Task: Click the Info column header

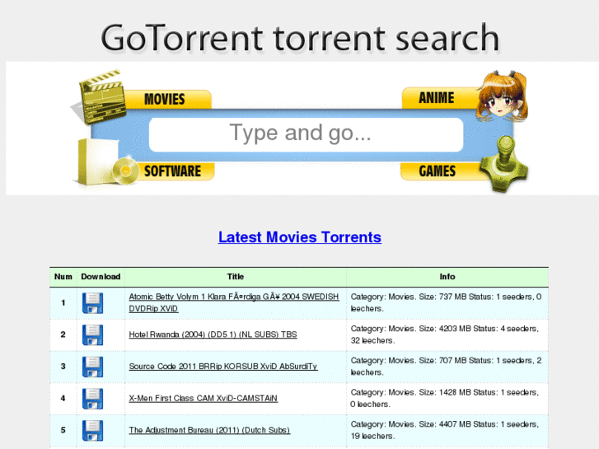Action: (447, 277)
